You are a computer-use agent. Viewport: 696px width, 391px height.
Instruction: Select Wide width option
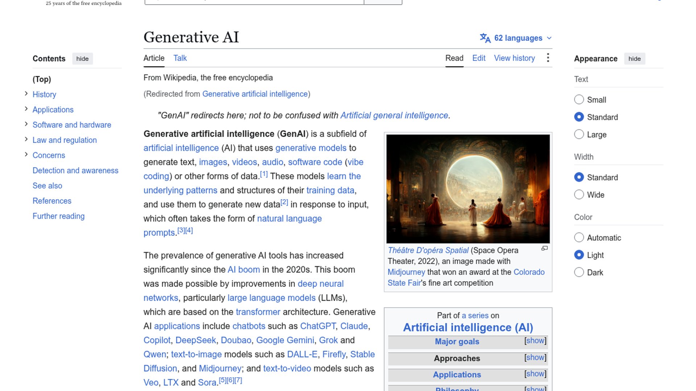point(579,194)
